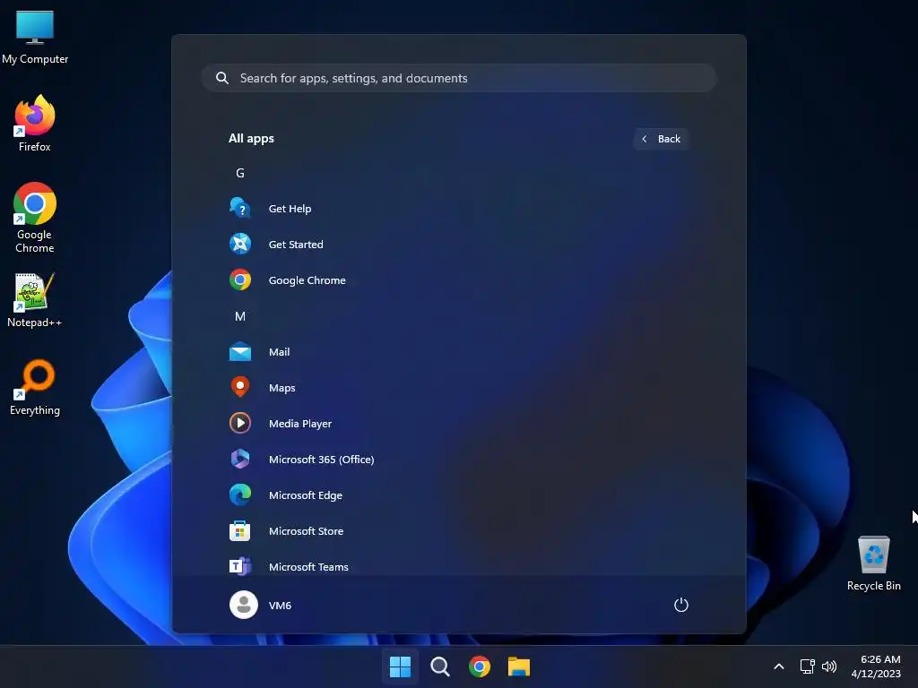Click the "Maps" label text
Viewport: 918px width, 688px height.
pyautogui.click(x=282, y=388)
